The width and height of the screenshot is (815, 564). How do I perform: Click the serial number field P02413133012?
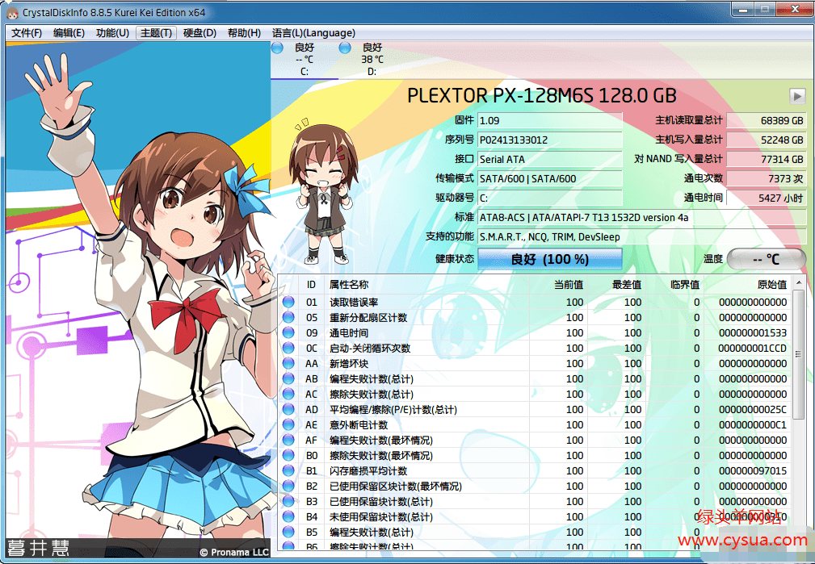[550, 140]
